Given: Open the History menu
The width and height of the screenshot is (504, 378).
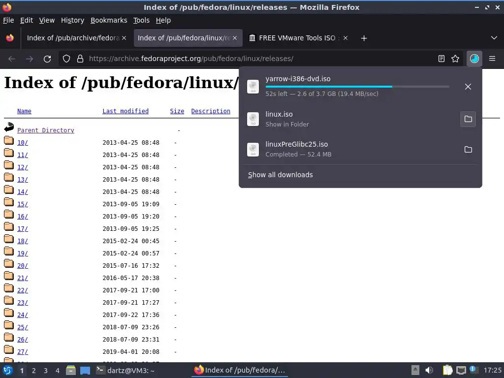Looking at the screenshot, I should click(x=73, y=20).
